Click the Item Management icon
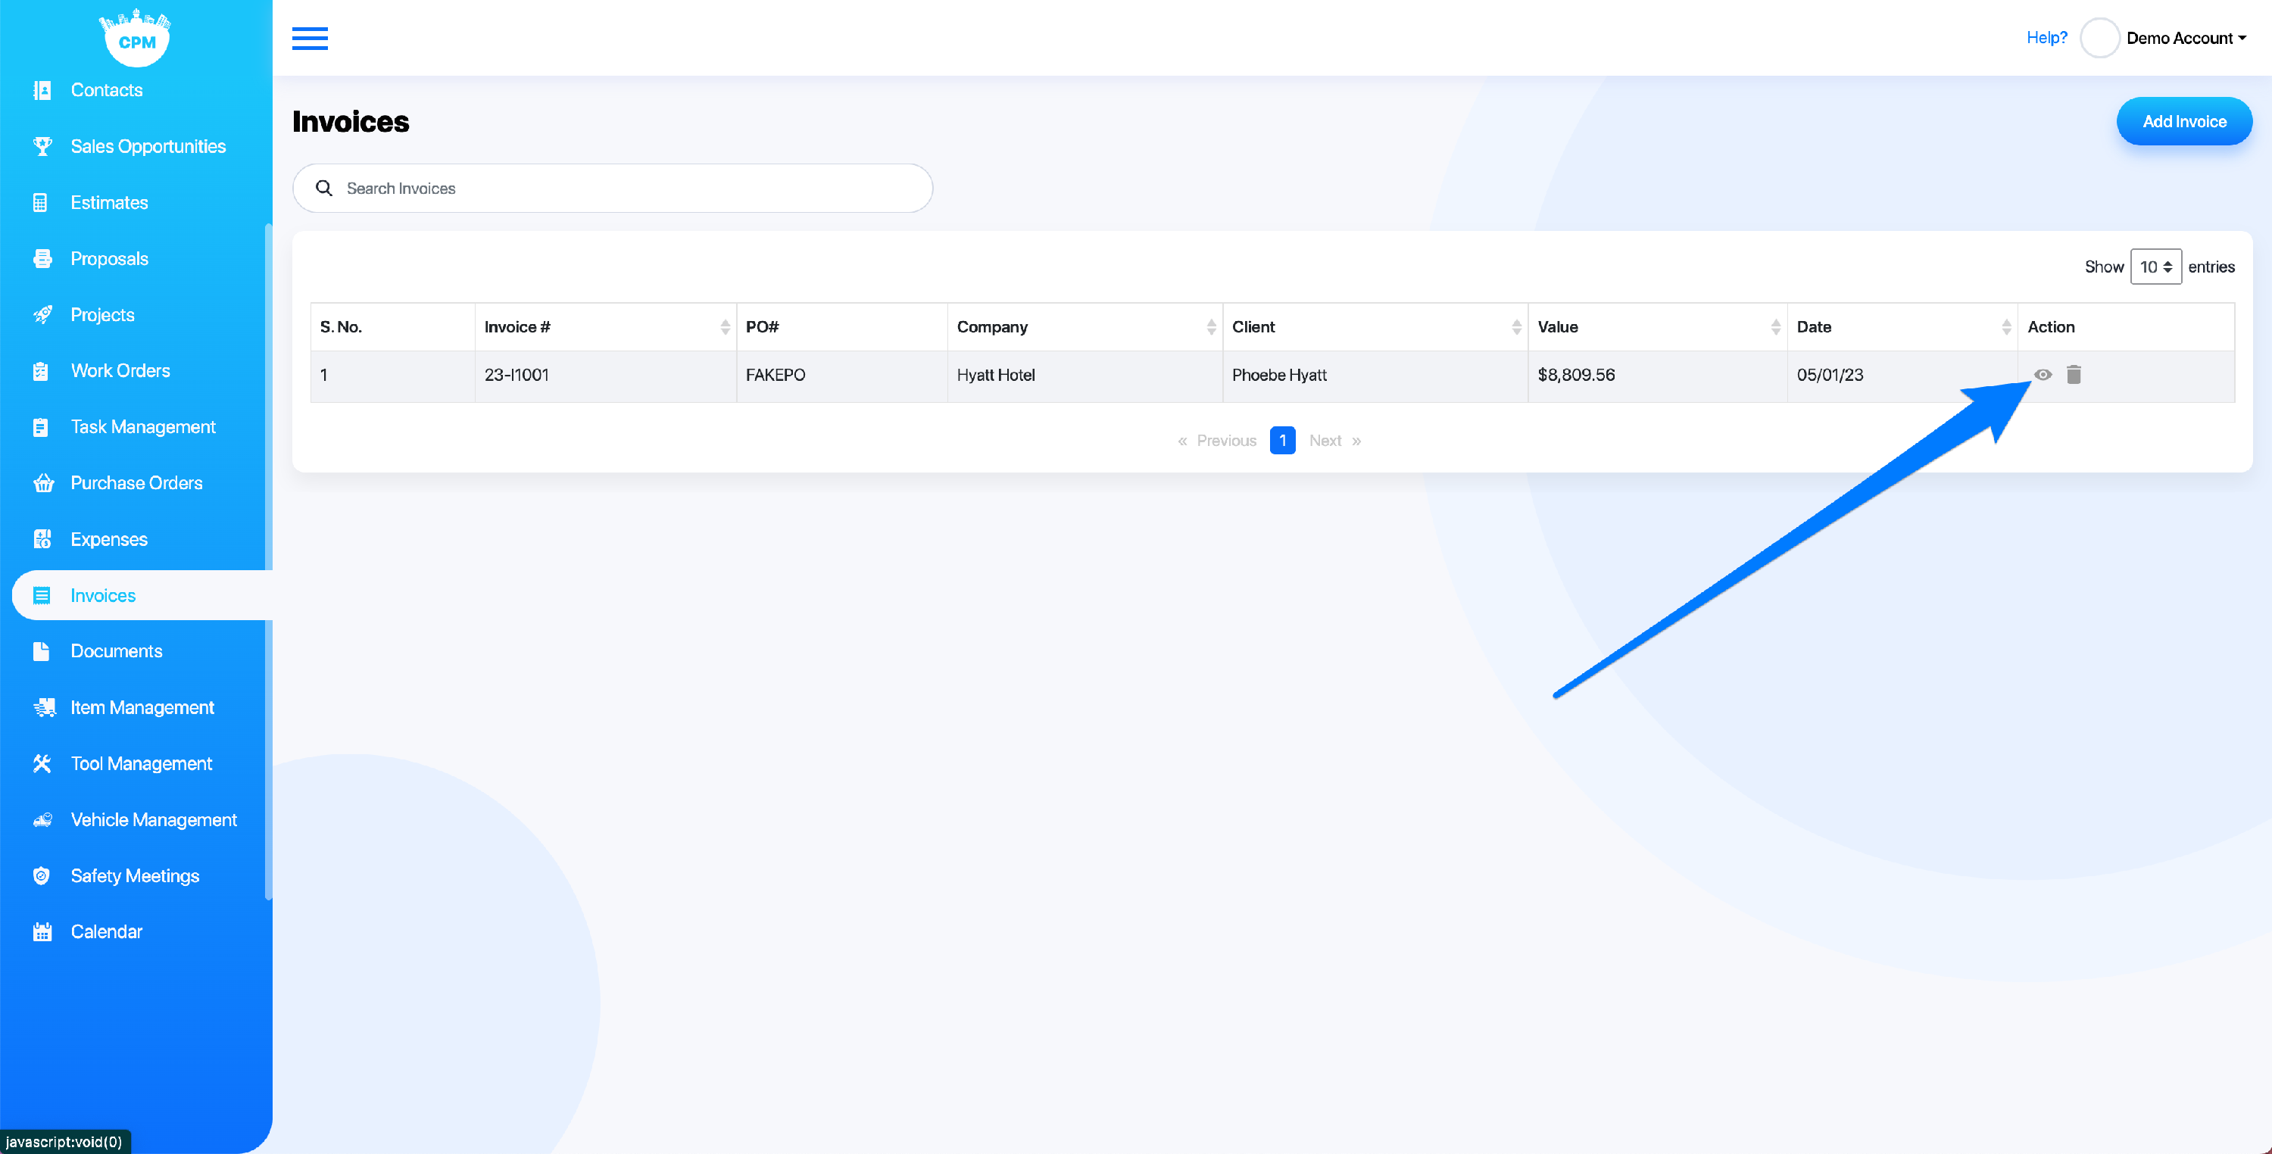This screenshot has width=2272, height=1154. pyautogui.click(x=43, y=707)
